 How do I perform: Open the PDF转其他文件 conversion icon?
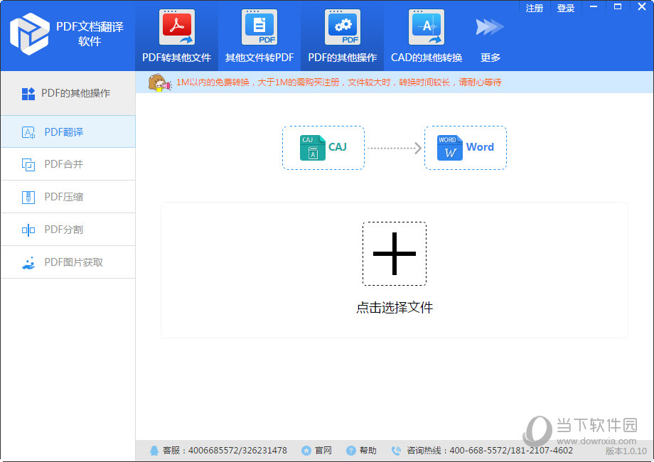click(176, 28)
